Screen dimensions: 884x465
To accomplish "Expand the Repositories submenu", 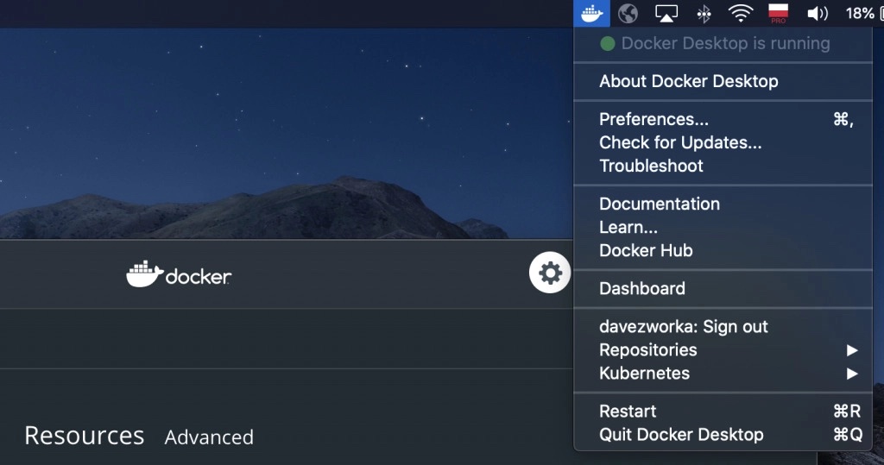I will pyautogui.click(x=723, y=350).
